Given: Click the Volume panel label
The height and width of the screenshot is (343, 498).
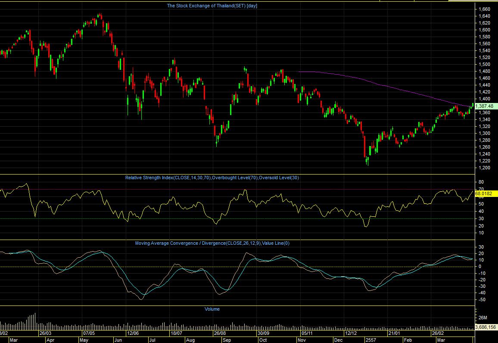Looking at the screenshot, I should (212, 309).
